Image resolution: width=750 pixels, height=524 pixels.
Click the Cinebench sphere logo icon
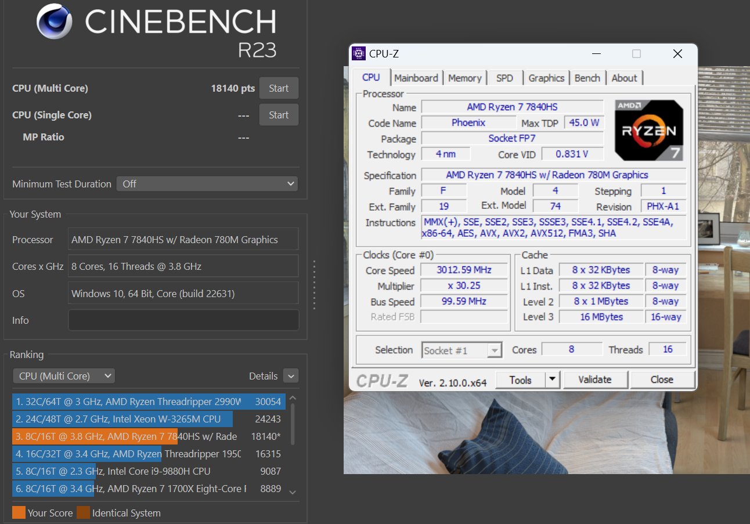click(55, 22)
